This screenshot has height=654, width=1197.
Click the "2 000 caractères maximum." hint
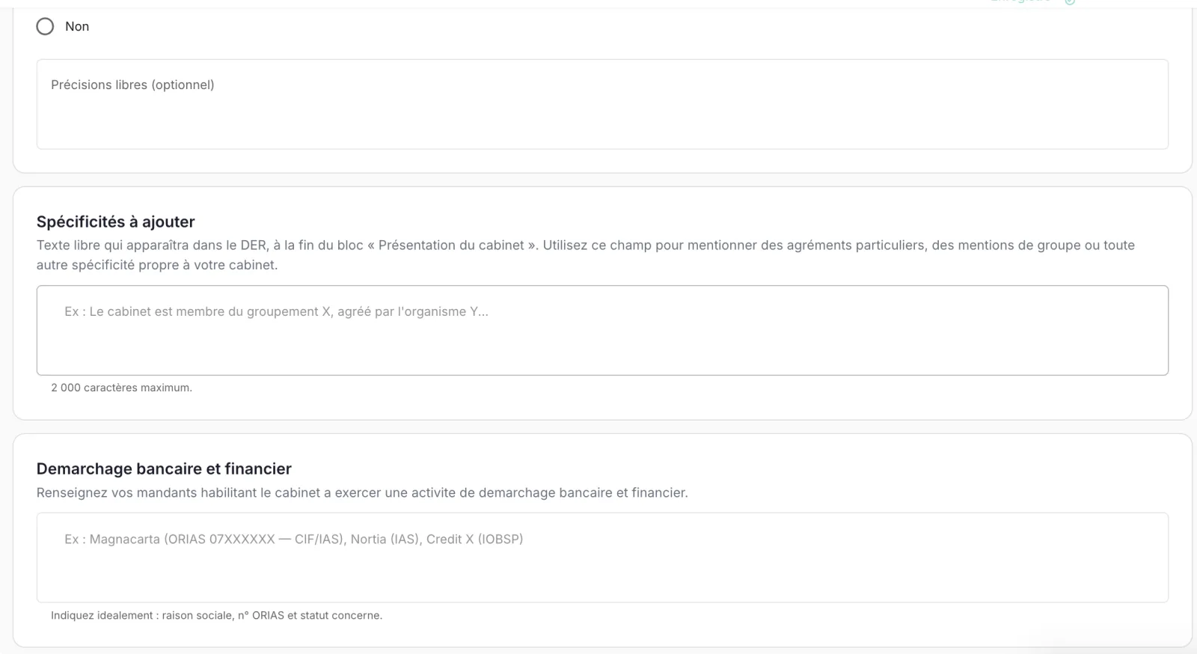[121, 388]
